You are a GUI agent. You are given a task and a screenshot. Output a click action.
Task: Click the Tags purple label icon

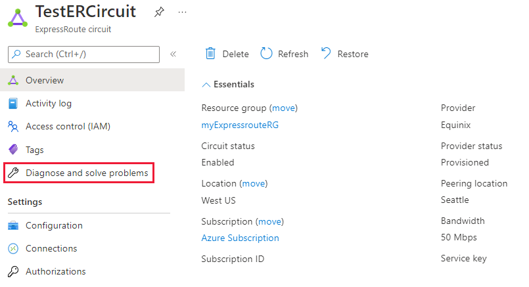click(13, 150)
